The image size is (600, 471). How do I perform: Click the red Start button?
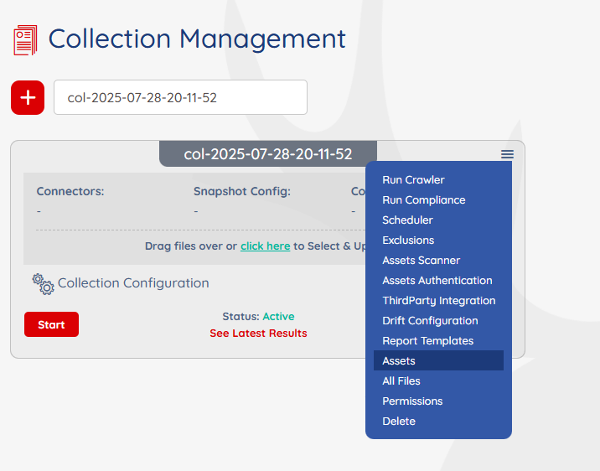point(51,324)
